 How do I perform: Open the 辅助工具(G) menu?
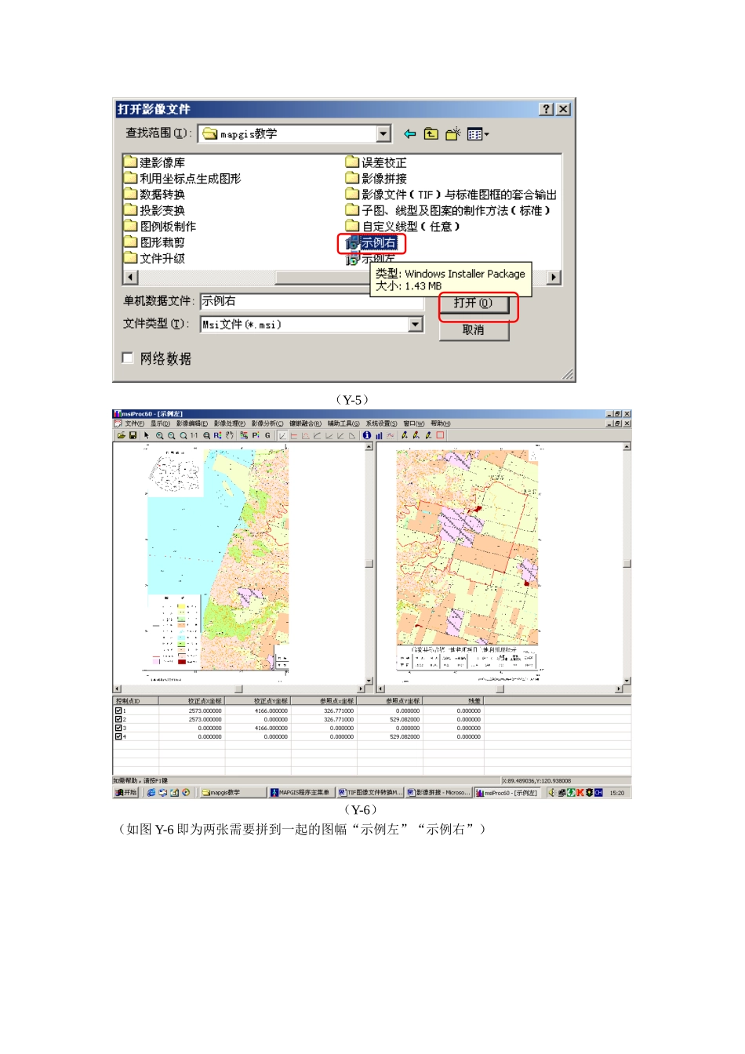pos(343,423)
